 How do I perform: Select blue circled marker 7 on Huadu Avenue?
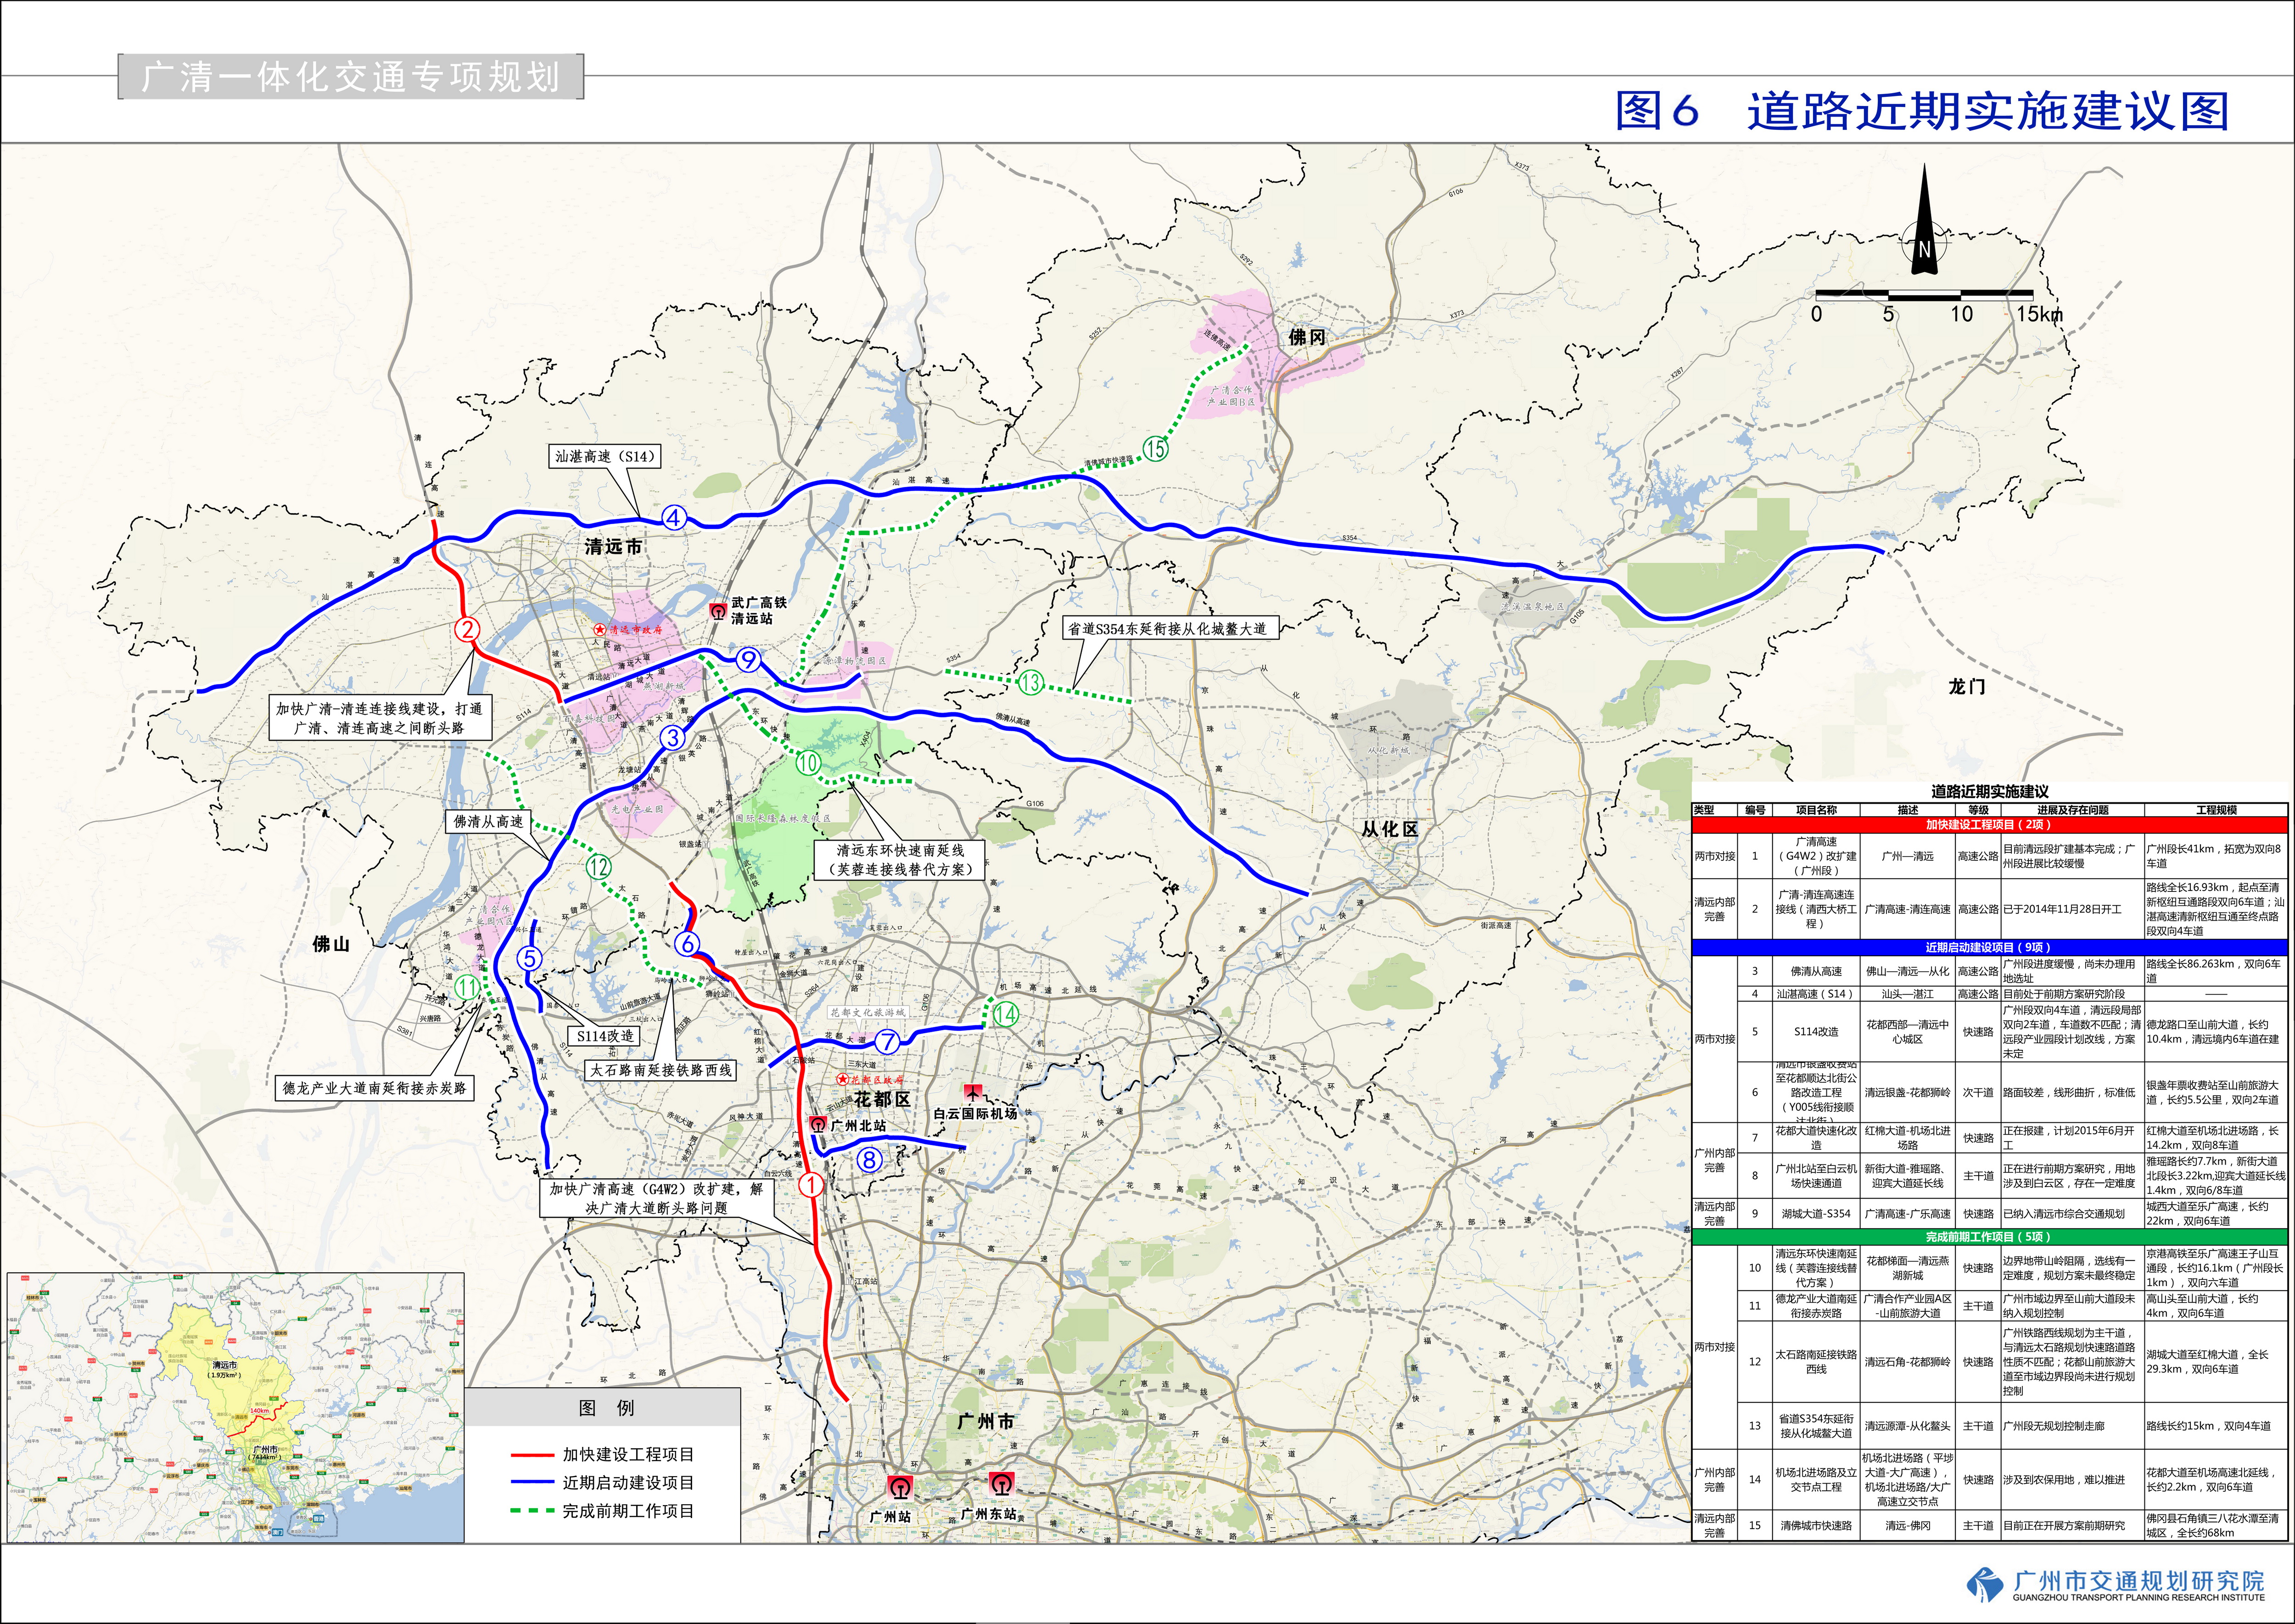click(x=887, y=1041)
